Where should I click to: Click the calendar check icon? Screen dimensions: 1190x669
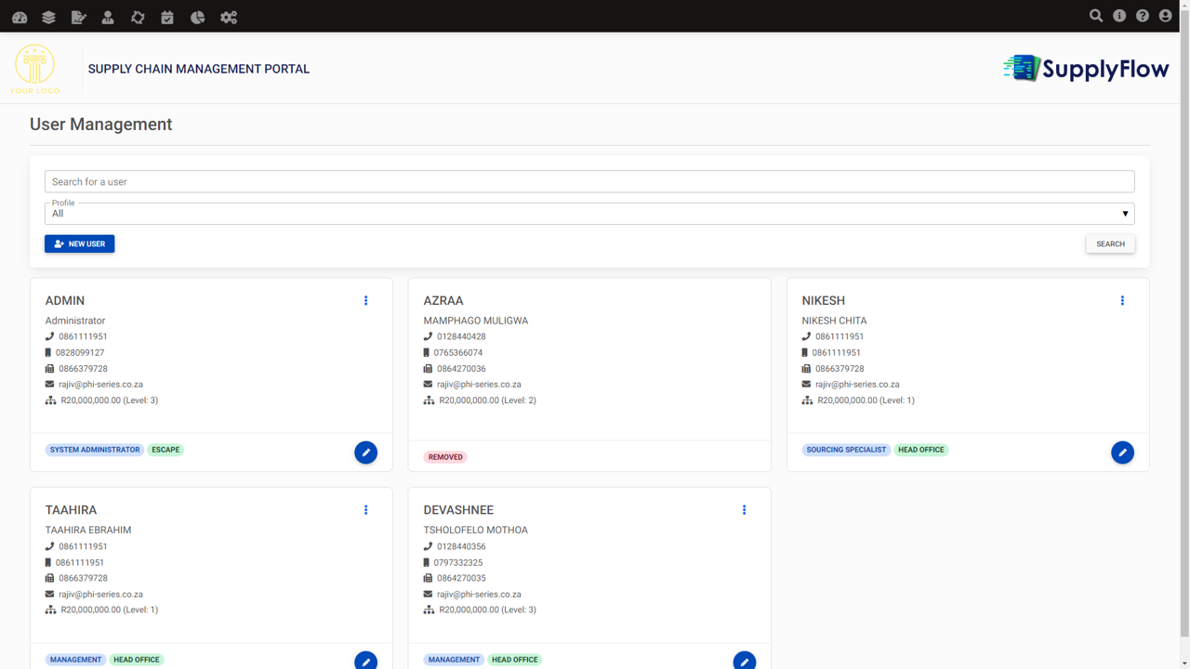(167, 17)
